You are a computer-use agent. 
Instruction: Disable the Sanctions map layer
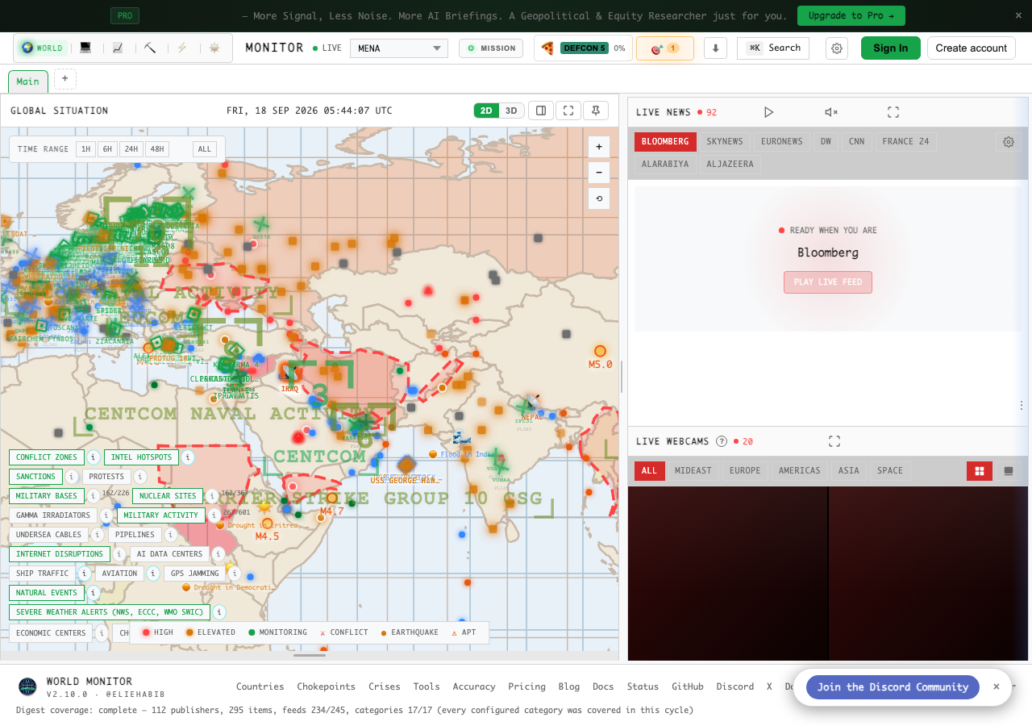point(35,477)
